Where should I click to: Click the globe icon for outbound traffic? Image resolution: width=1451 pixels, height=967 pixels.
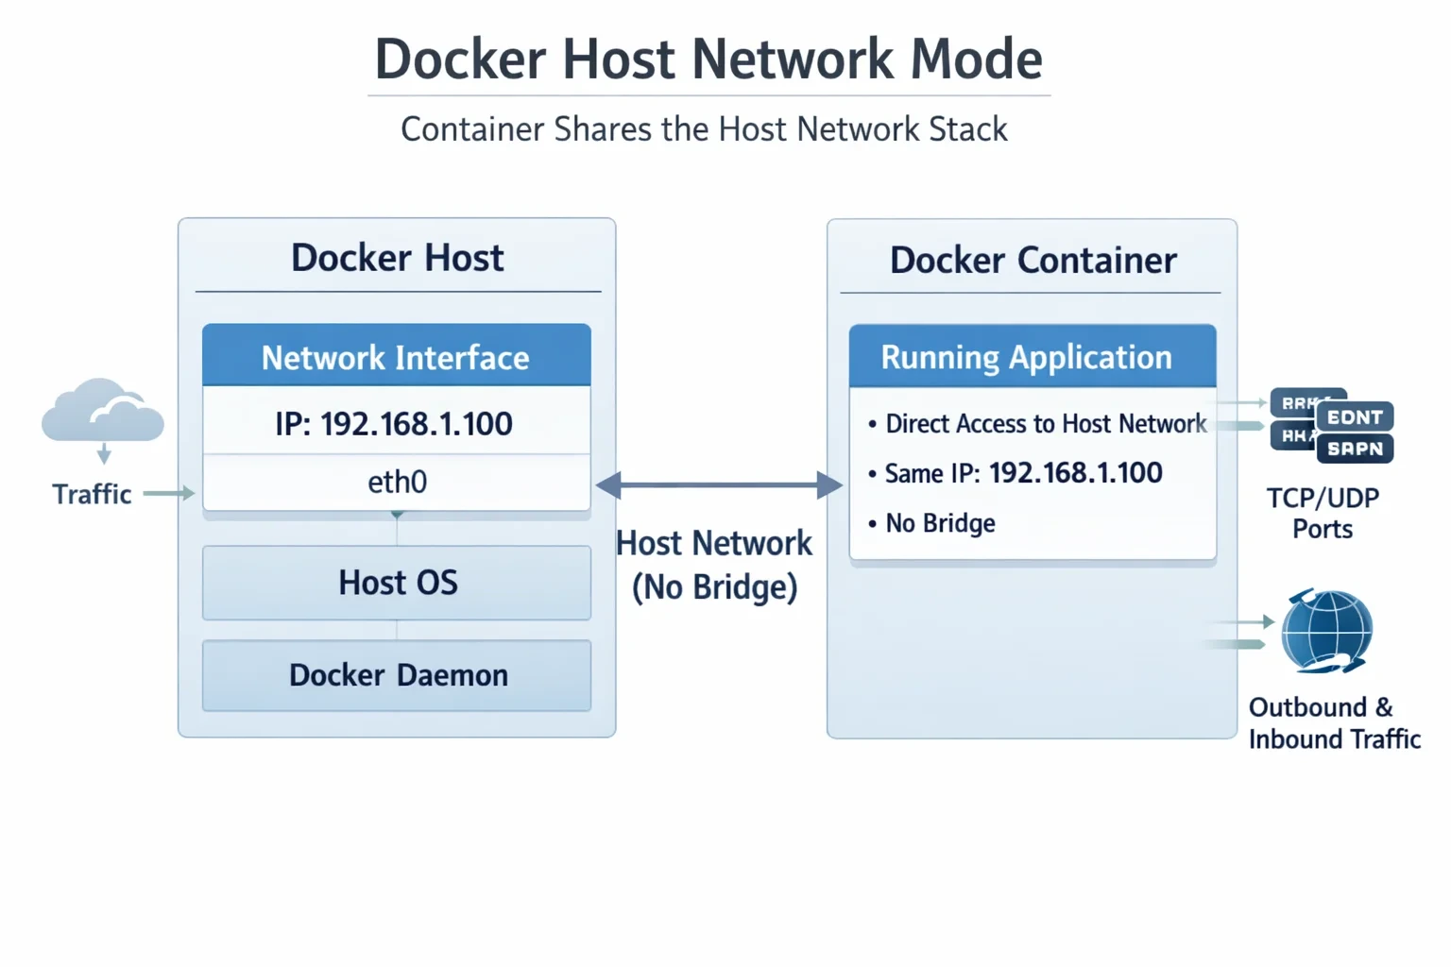1326,630
